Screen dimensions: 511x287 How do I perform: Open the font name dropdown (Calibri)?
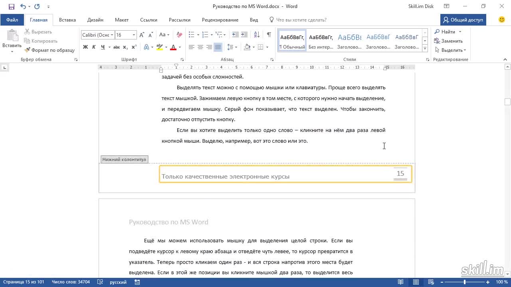[x=112, y=35]
